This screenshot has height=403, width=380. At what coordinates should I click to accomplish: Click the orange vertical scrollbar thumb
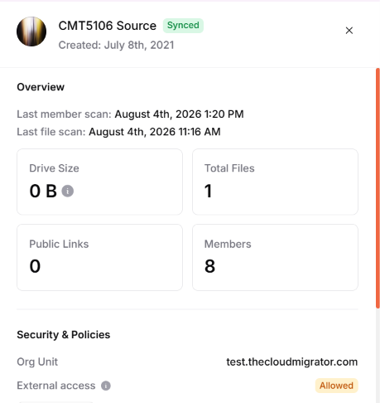[378, 188]
